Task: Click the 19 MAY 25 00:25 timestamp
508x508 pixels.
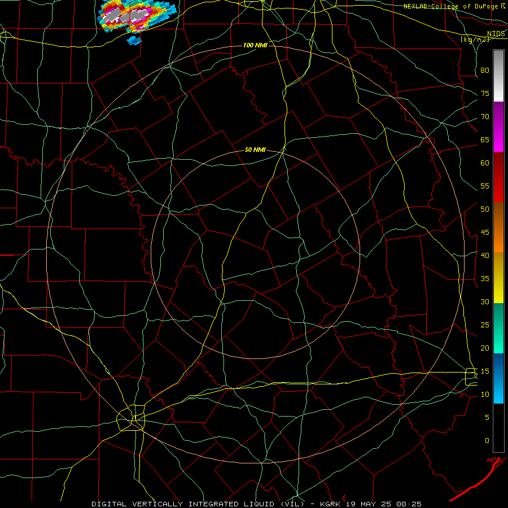Action: point(384,504)
